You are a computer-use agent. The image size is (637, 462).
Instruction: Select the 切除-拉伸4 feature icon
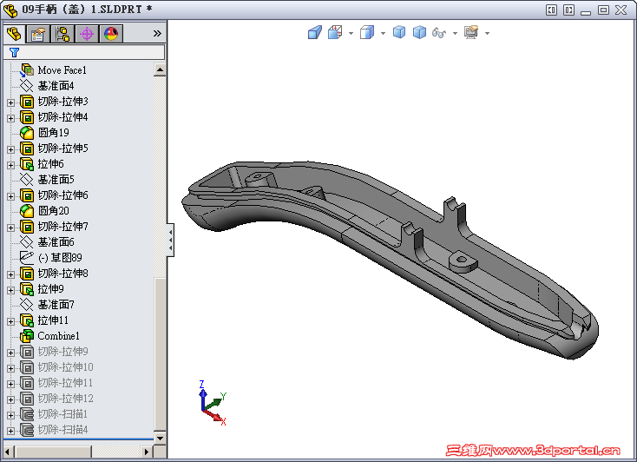(x=27, y=117)
